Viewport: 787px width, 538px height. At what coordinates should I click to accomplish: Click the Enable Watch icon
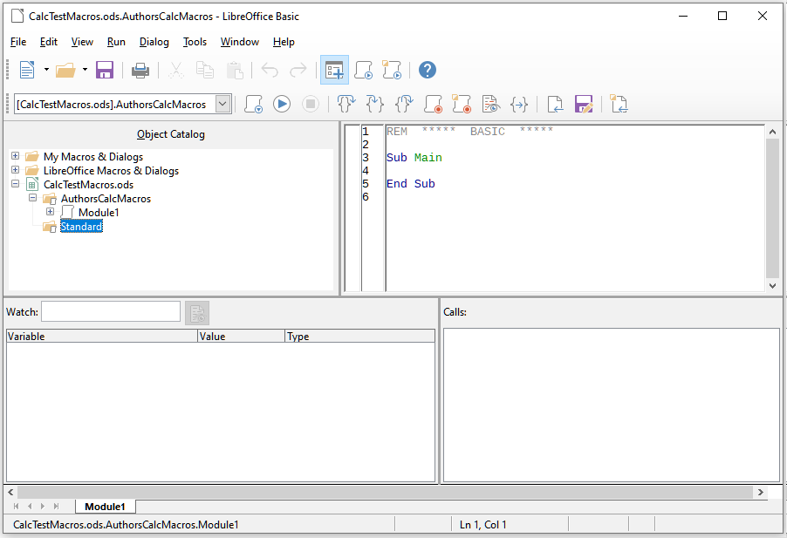(490, 104)
